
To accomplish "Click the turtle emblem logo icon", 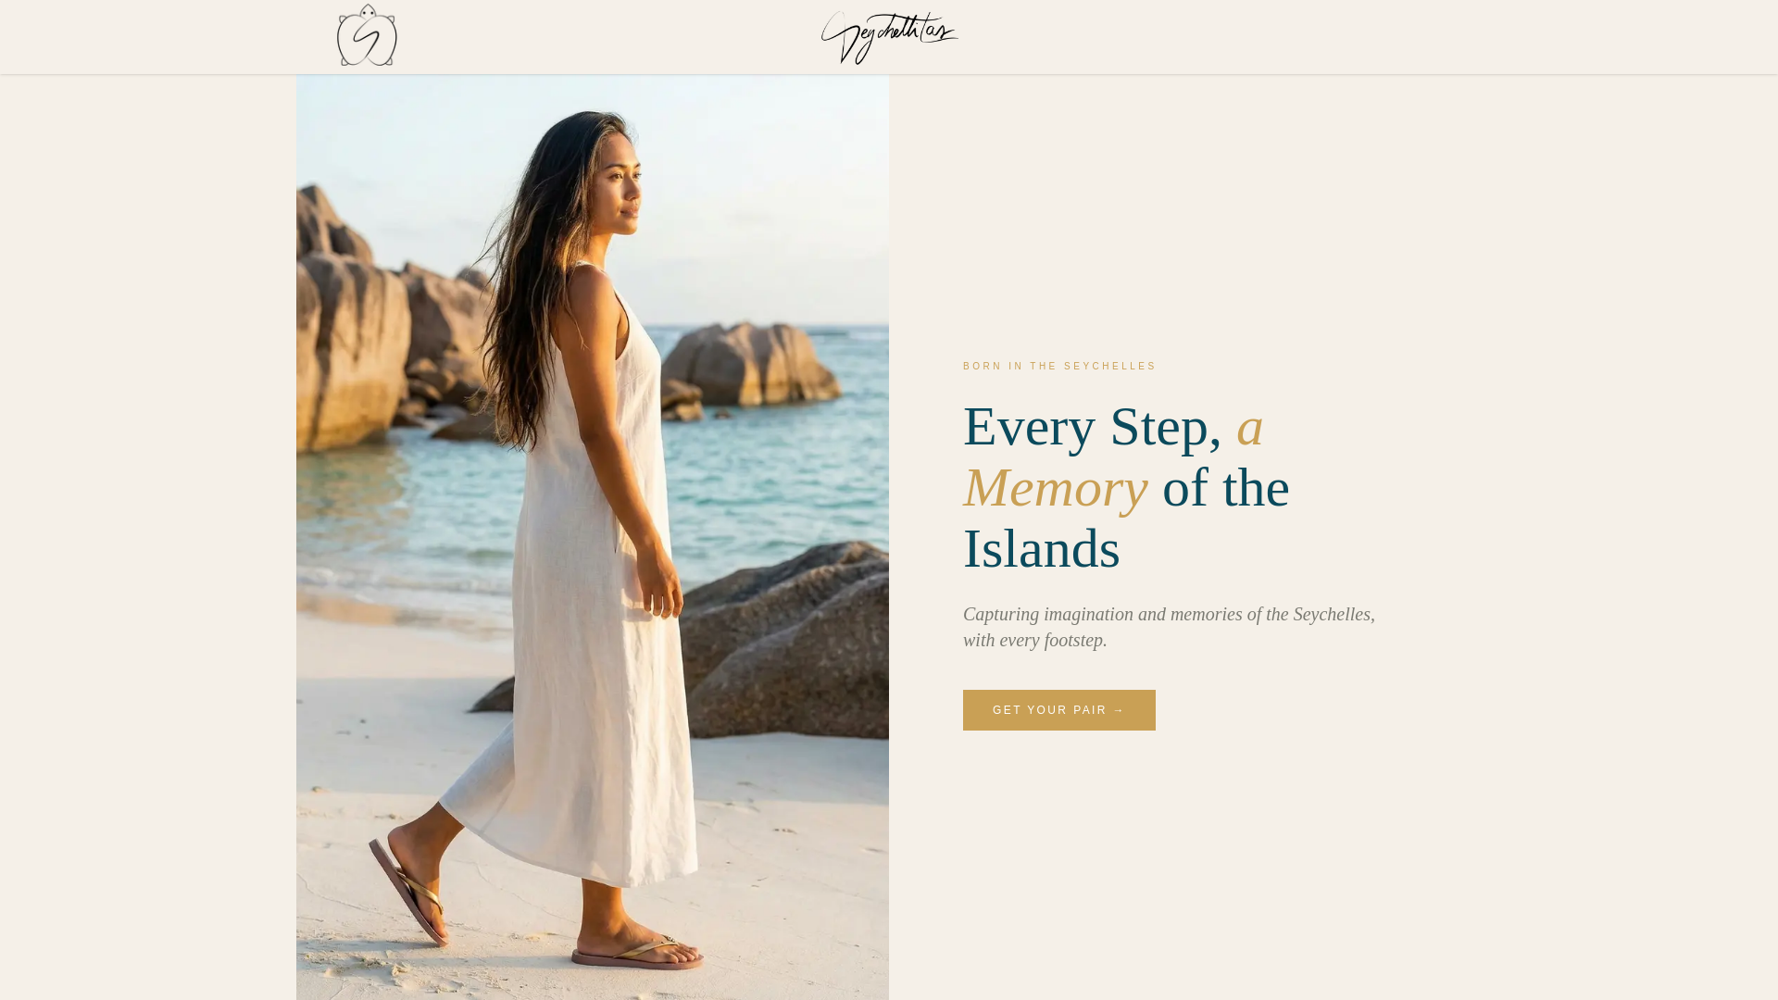I will (x=367, y=35).
